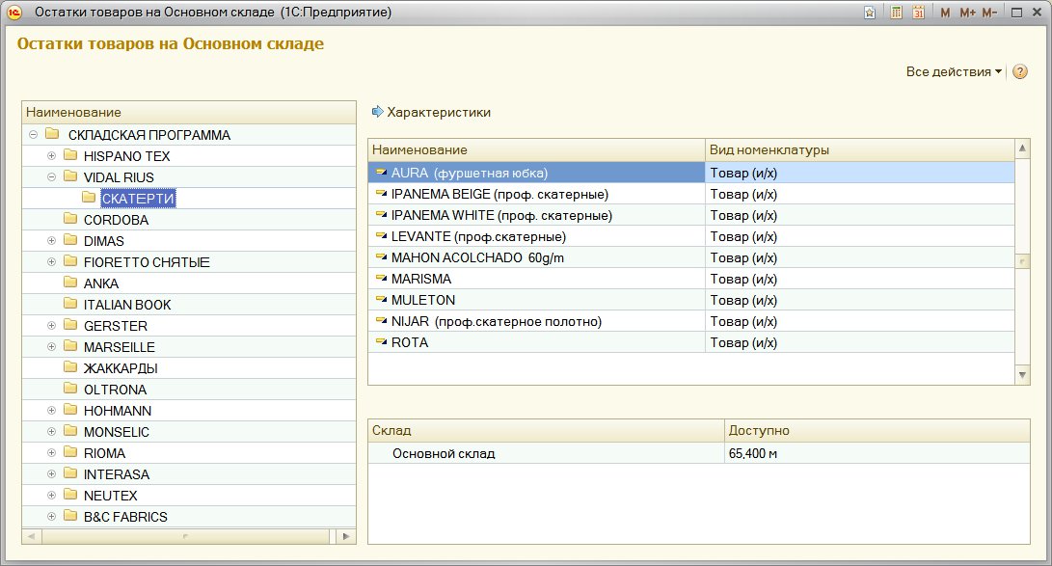Click the Характеристики arrow icon
This screenshot has width=1052, height=566.
coord(378,112)
